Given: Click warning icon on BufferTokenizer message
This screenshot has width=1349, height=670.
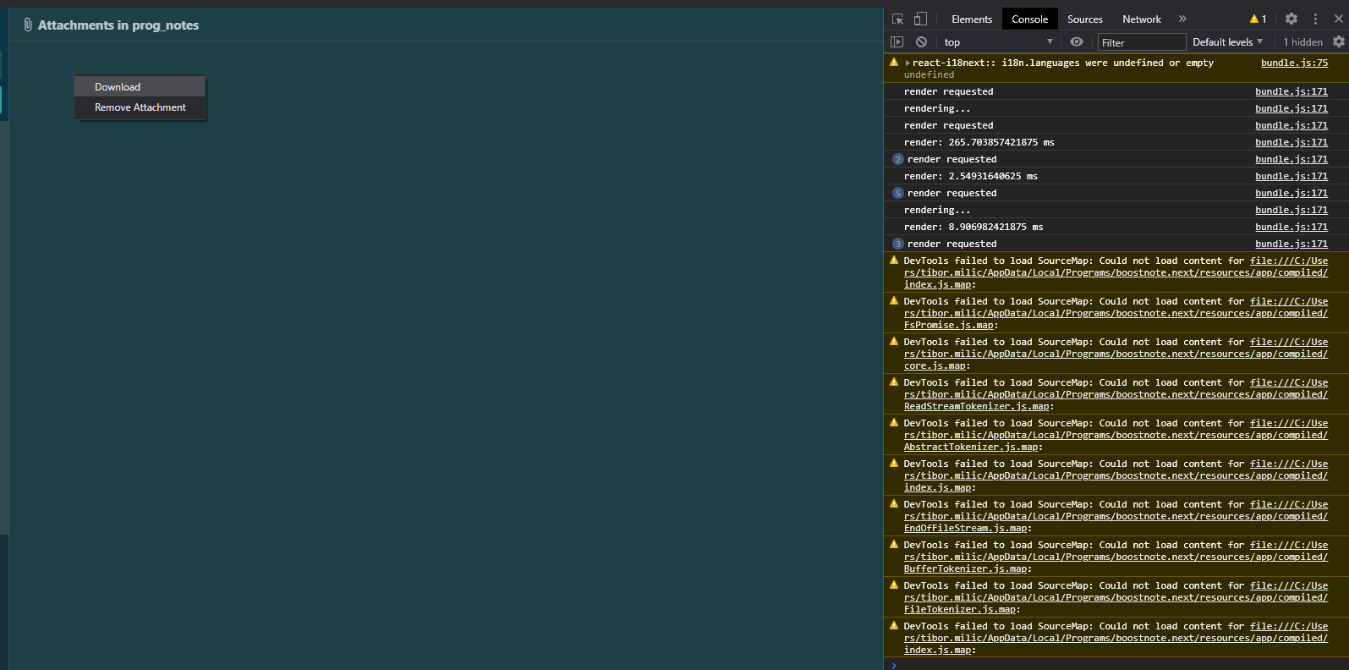Looking at the screenshot, I should [x=894, y=544].
